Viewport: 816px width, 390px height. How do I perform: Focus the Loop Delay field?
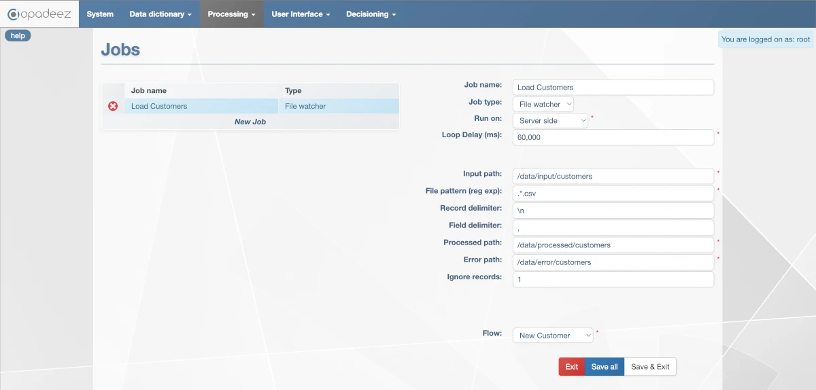pos(613,137)
